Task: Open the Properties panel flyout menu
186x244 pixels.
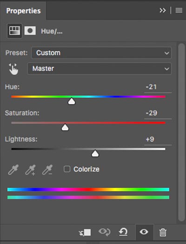Action: tap(179, 11)
